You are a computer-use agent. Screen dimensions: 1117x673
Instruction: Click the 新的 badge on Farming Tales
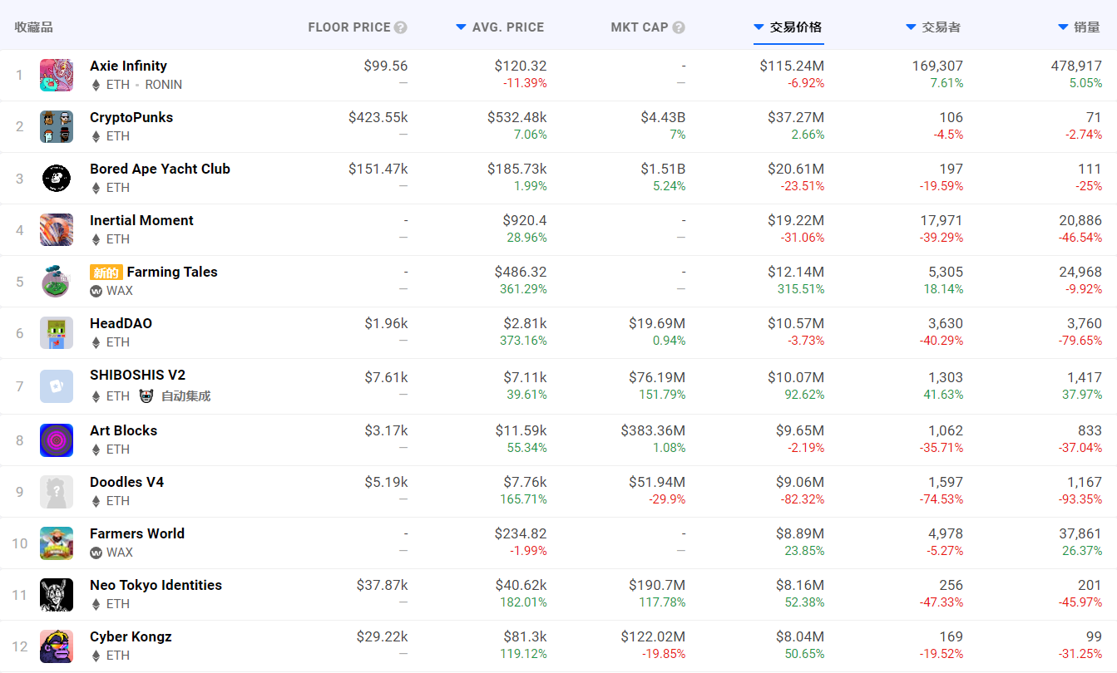point(106,273)
